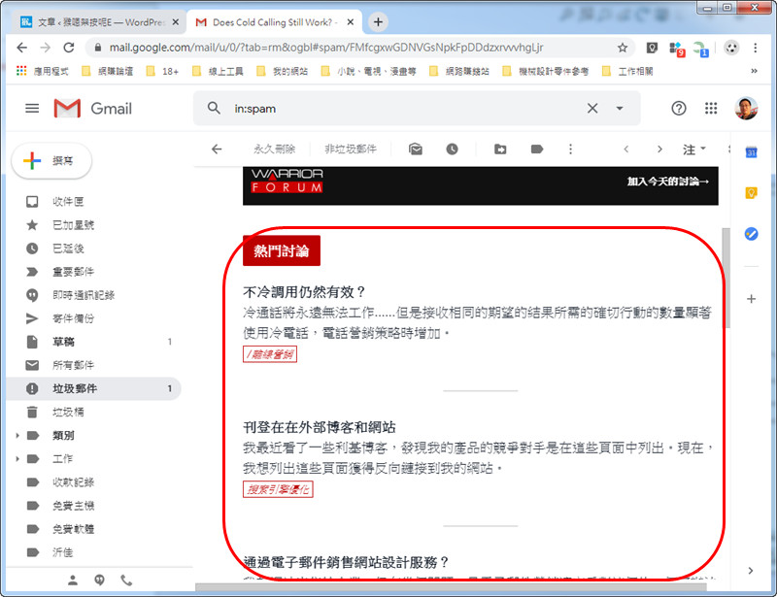Viewport: 777px width, 597px height.
Task: Go back to the spam list arrow
Action: [217, 149]
